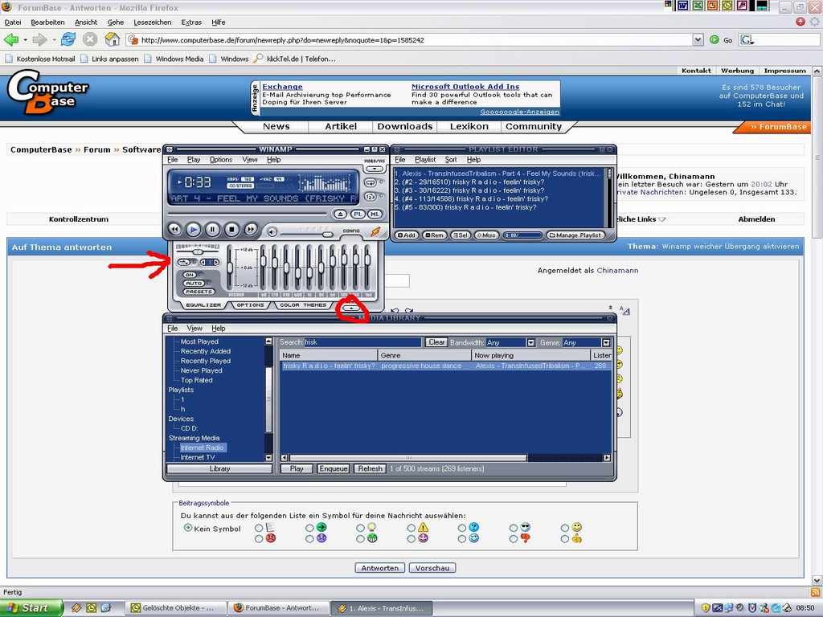Click the Add button in Playlist Editor
This screenshot has height=617, width=823.
(x=407, y=235)
